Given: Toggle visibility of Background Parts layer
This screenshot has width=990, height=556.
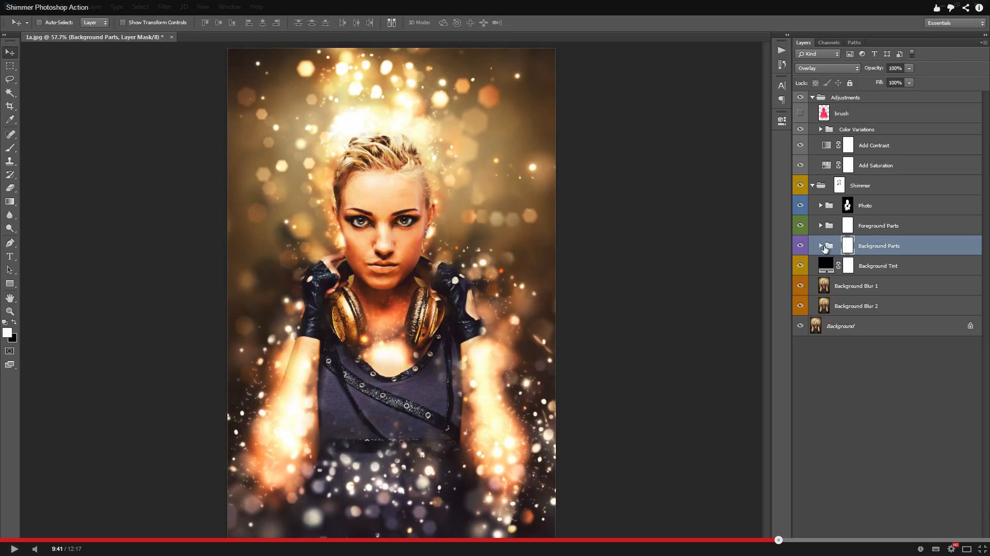Looking at the screenshot, I should (x=800, y=245).
